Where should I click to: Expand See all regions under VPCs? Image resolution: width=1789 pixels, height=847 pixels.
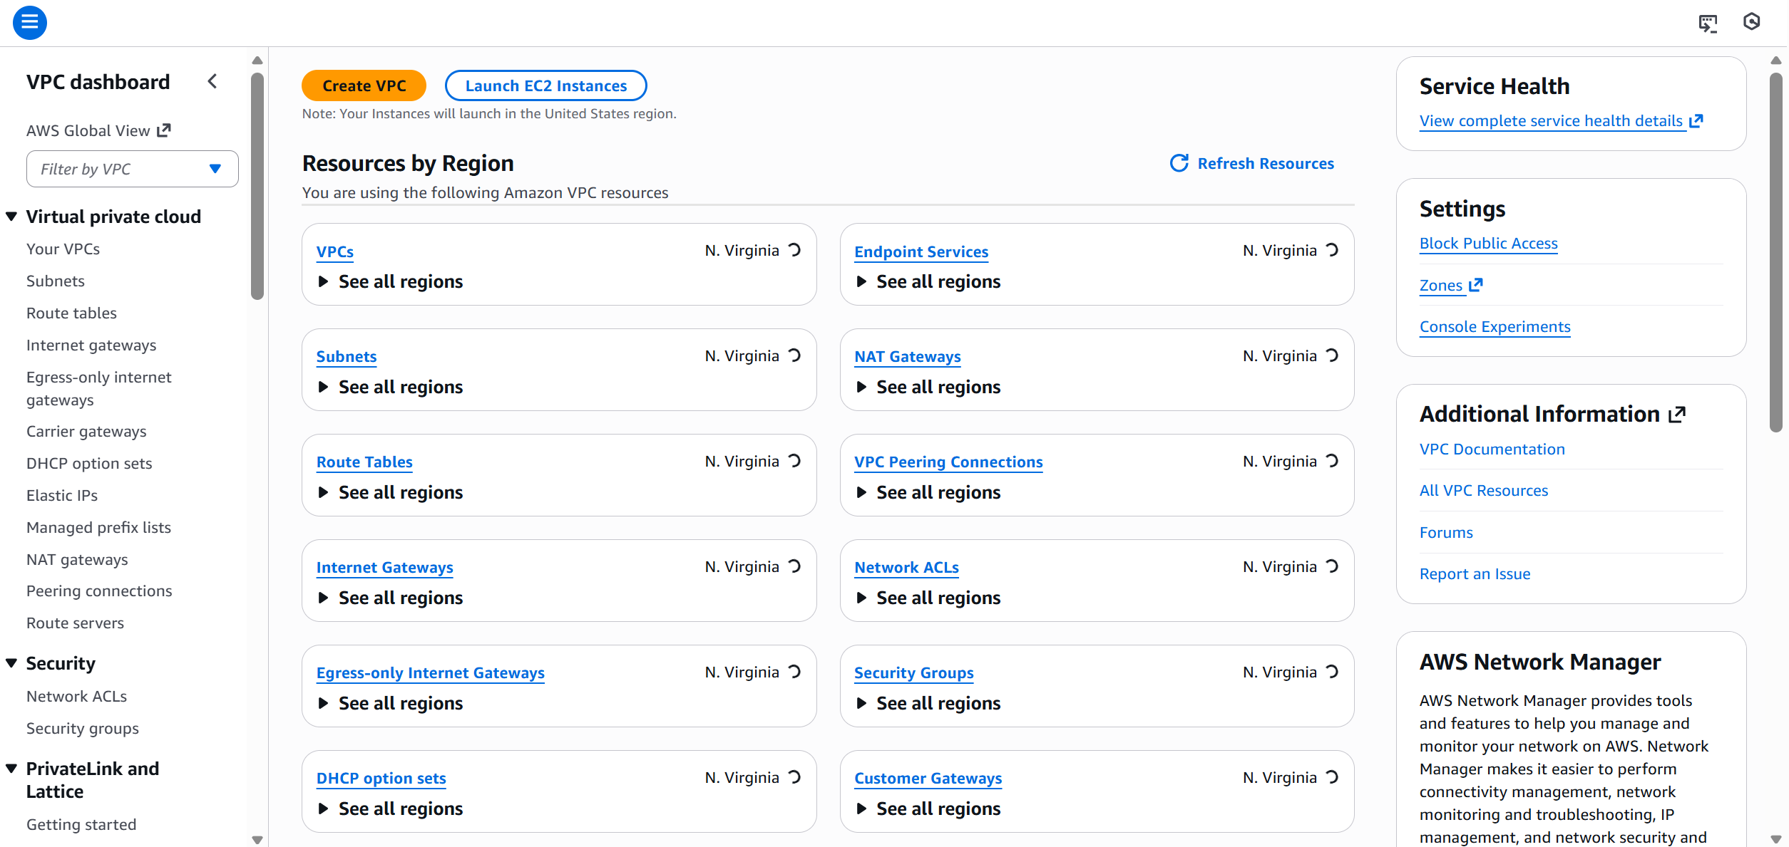389,281
